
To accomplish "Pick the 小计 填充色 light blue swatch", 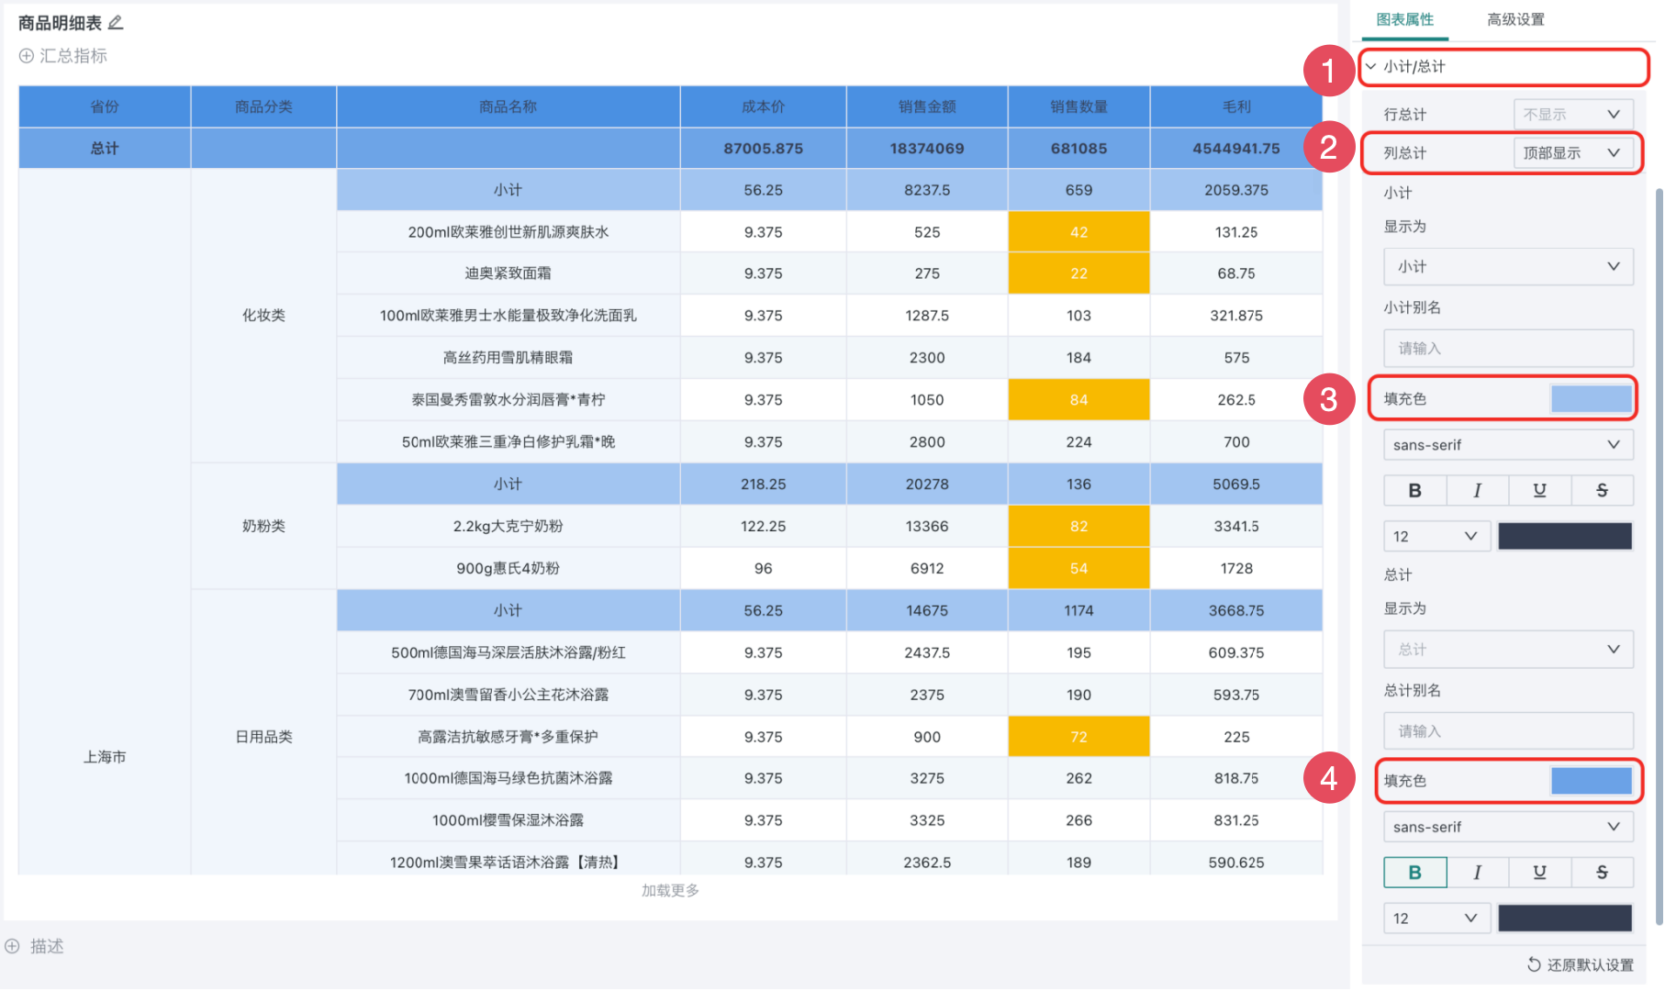I will click(1592, 399).
